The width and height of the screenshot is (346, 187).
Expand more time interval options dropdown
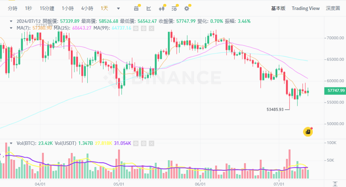point(118,8)
